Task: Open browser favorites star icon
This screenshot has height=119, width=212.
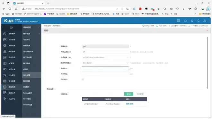Action: (x=177, y=9)
